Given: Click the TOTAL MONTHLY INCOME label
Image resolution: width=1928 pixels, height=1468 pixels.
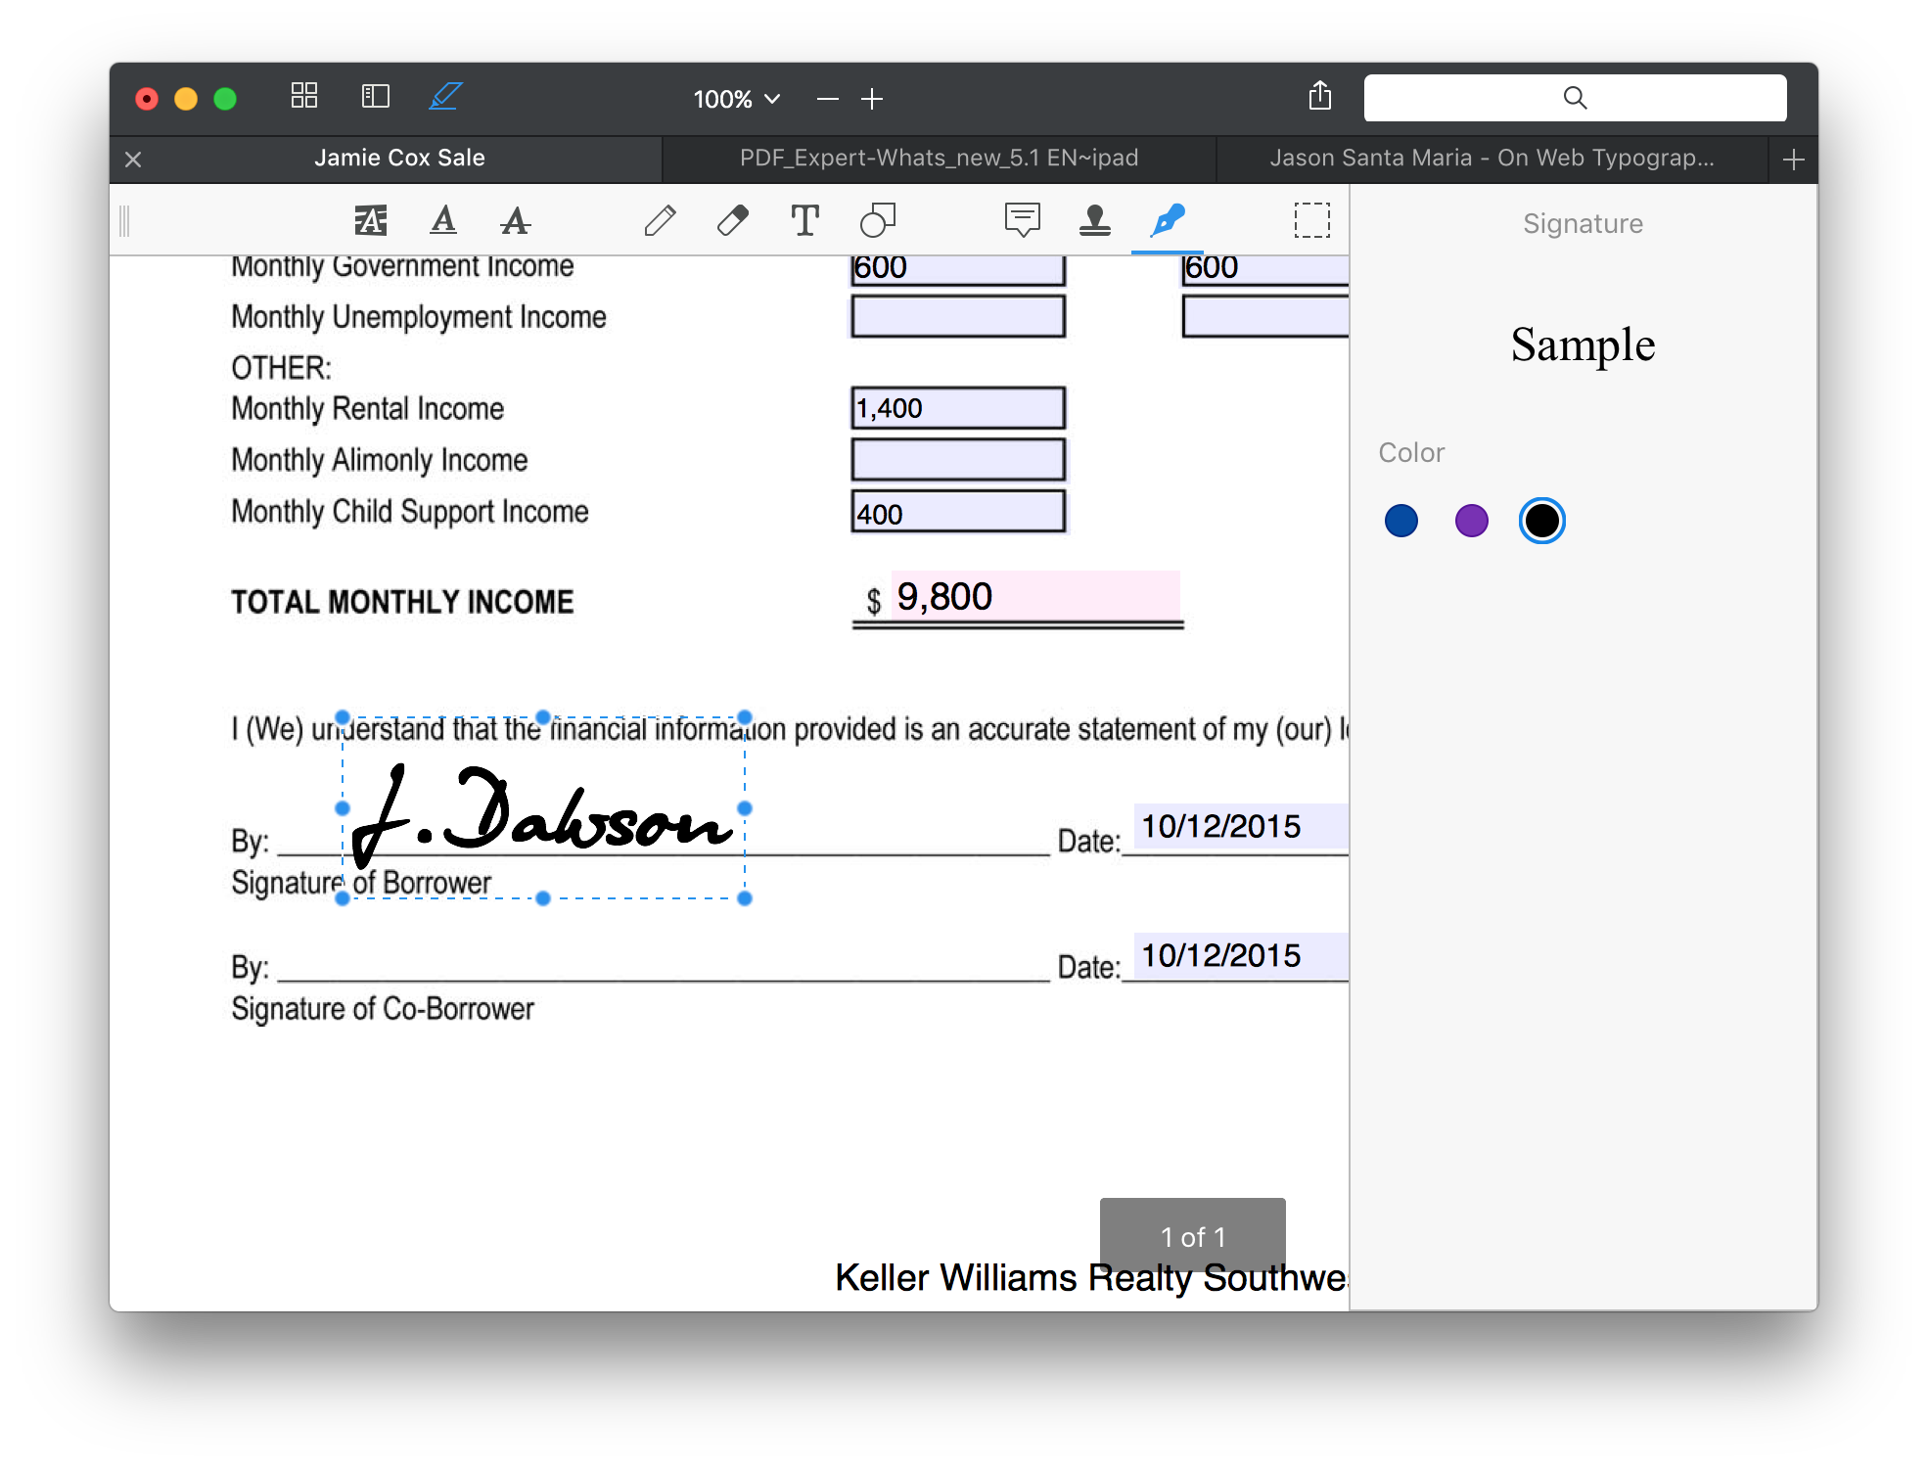Looking at the screenshot, I should pos(402,602).
